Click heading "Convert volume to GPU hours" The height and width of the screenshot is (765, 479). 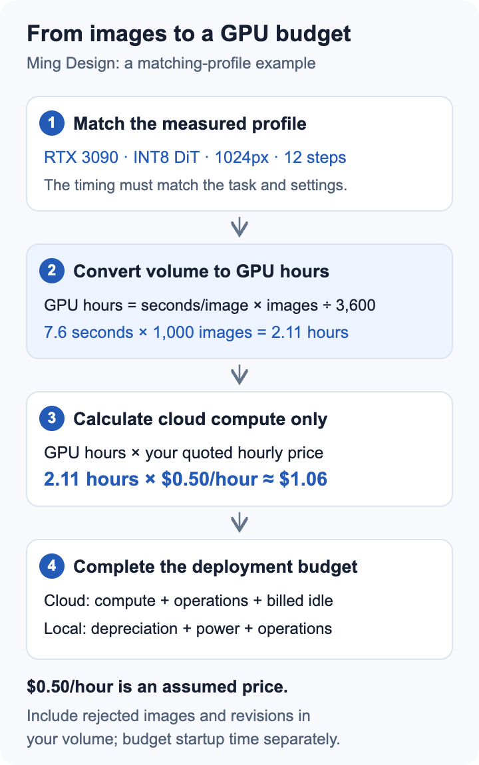point(201,271)
